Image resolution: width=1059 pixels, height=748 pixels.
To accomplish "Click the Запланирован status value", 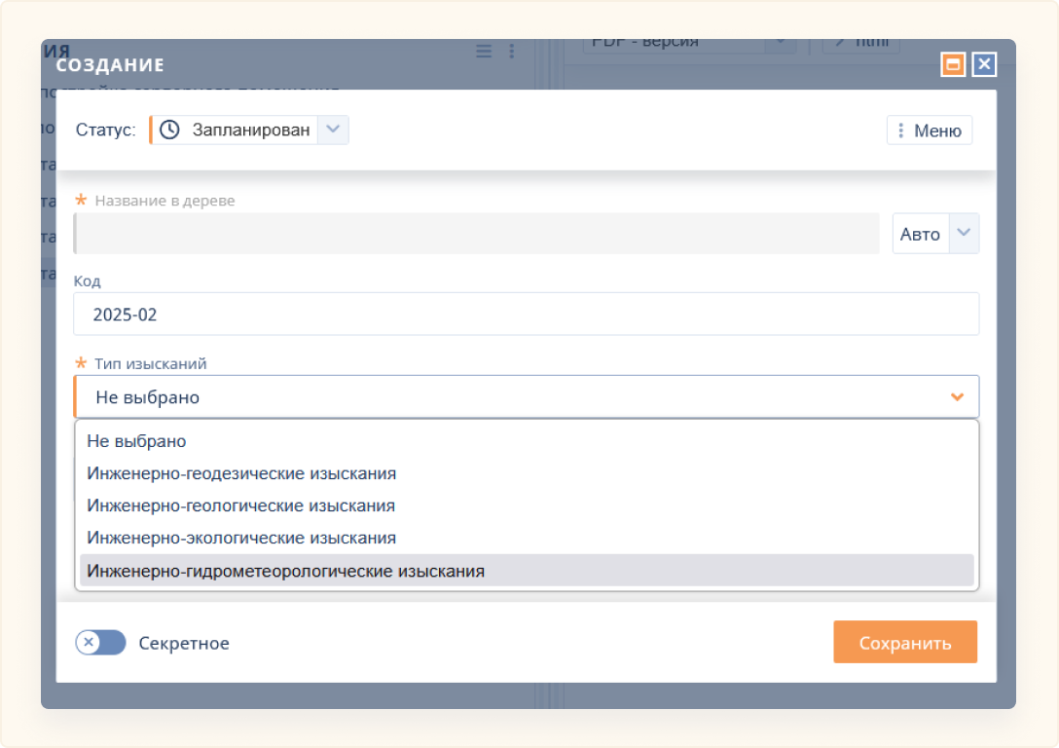I will click(251, 130).
